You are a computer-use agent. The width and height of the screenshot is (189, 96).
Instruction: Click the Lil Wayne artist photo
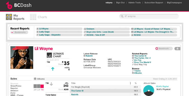coord(22,58)
